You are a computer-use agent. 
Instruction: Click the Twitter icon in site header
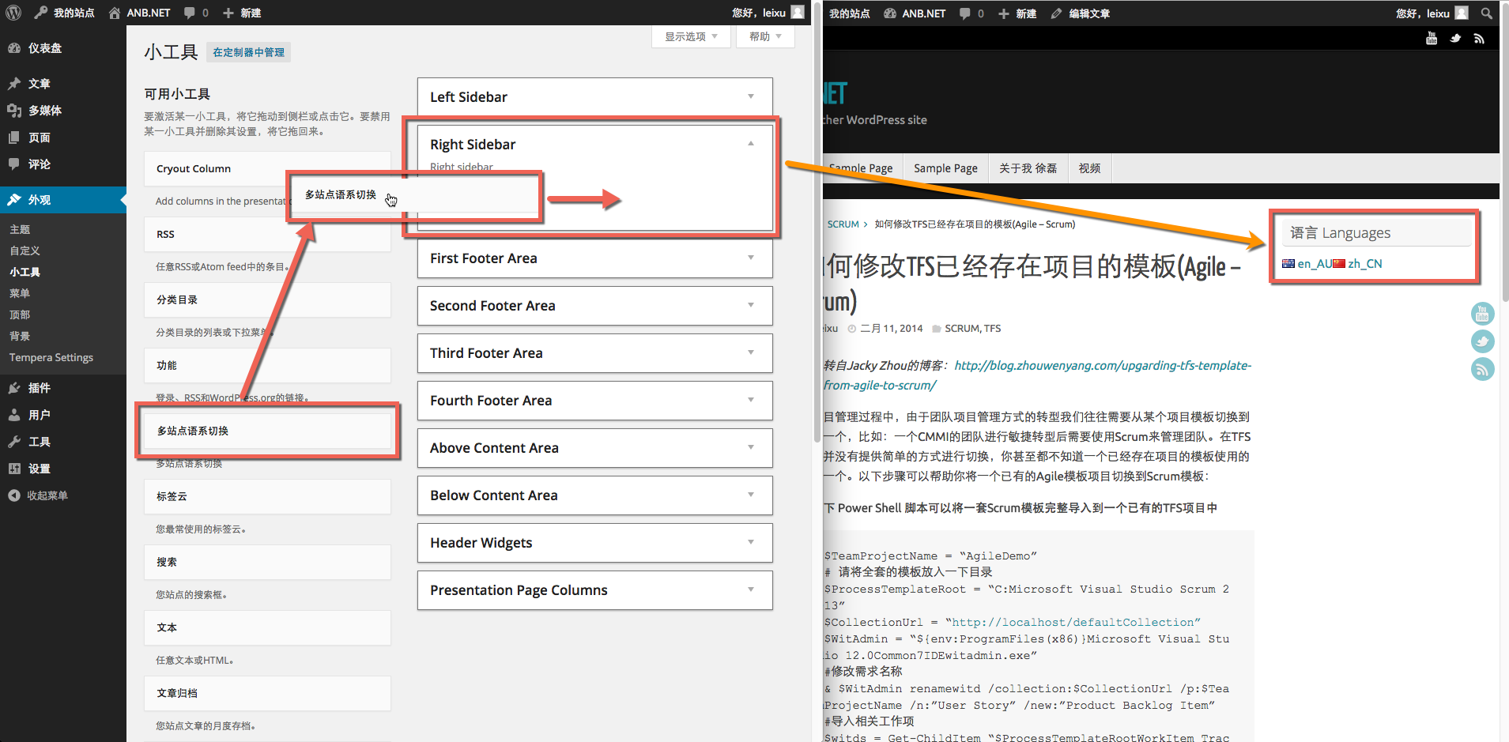[x=1455, y=38]
